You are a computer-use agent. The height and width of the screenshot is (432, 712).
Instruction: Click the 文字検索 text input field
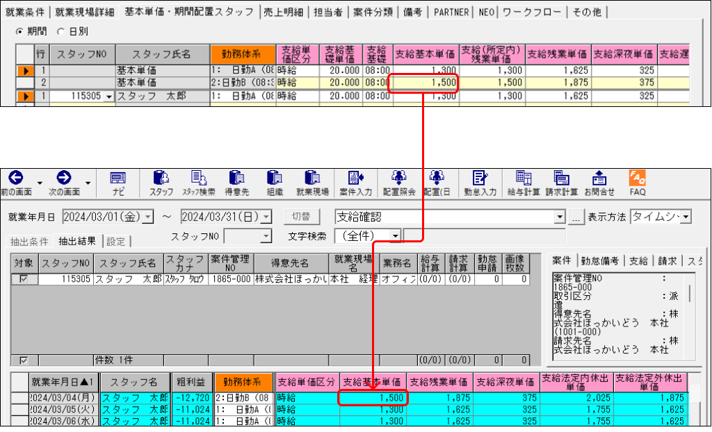(x=484, y=236)
